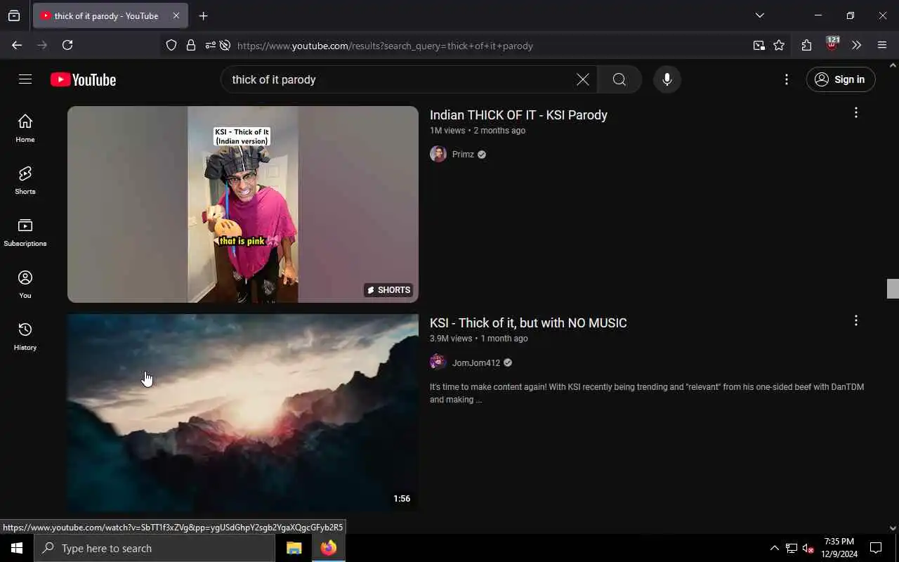Go to YouTube home via the logo

(83, 80)
